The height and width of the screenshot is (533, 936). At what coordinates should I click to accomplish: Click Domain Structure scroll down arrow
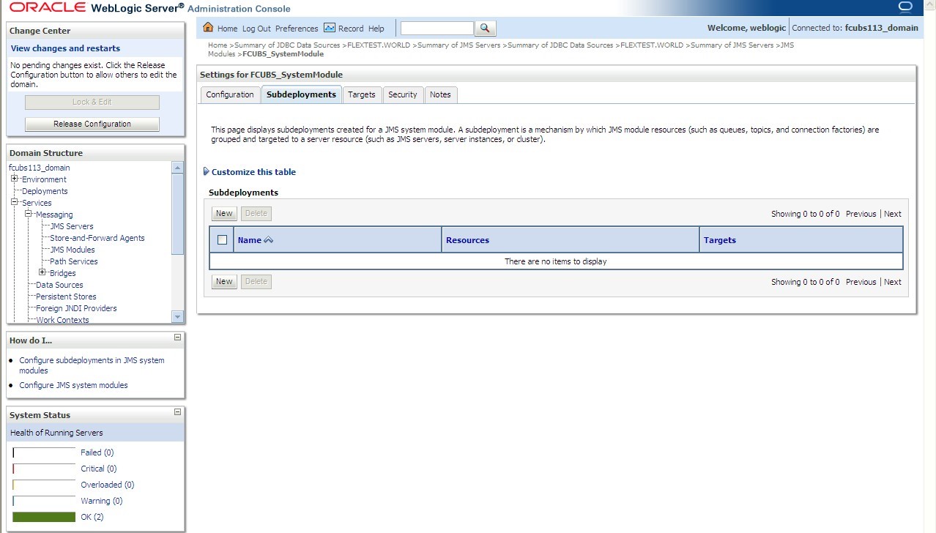tap(178, 316)
